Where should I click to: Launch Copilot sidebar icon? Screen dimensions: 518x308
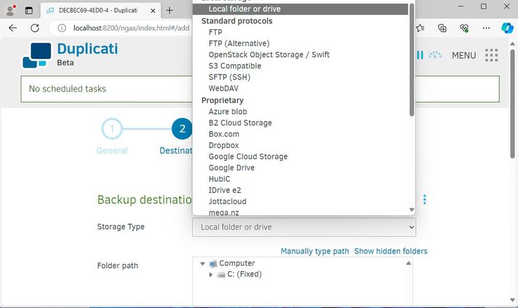507,28
